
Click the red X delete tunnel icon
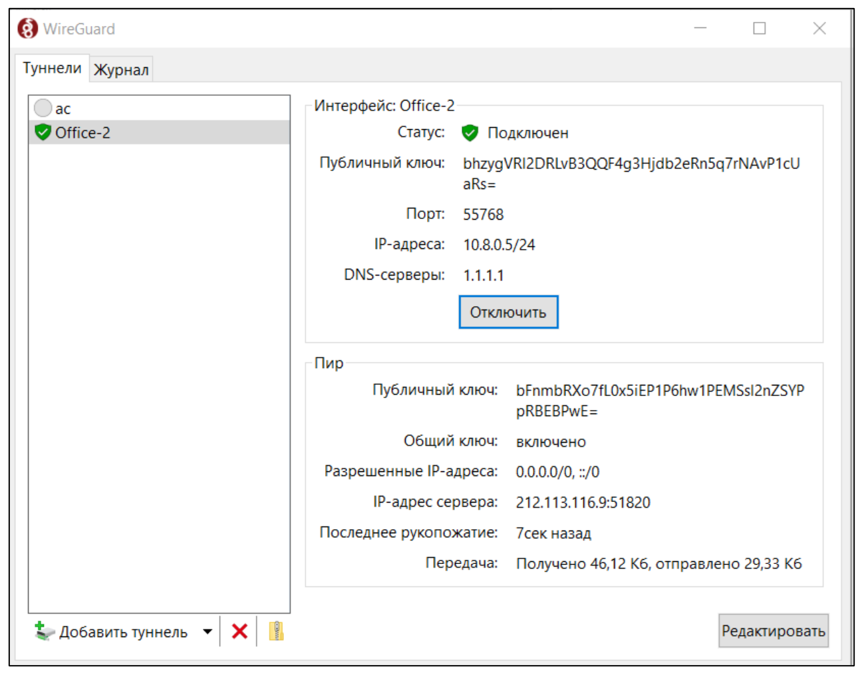[239, 631]
